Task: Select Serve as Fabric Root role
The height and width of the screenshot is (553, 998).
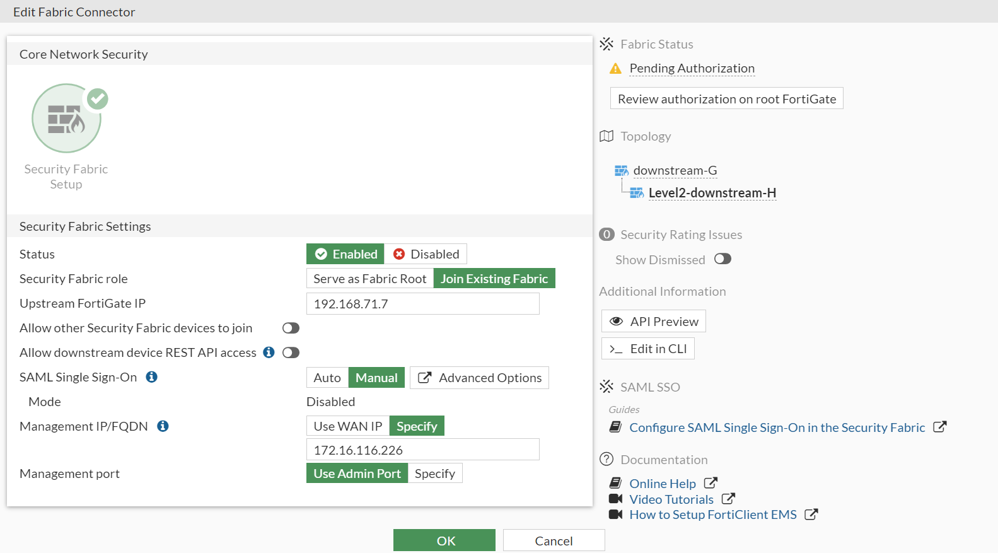Action: coord(369,279)
